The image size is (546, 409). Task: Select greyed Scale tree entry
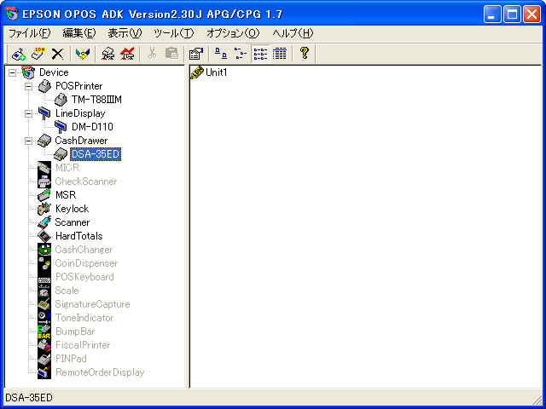(67, 291)
